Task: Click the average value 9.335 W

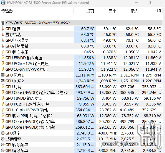Action: click(x=153, y=104)
